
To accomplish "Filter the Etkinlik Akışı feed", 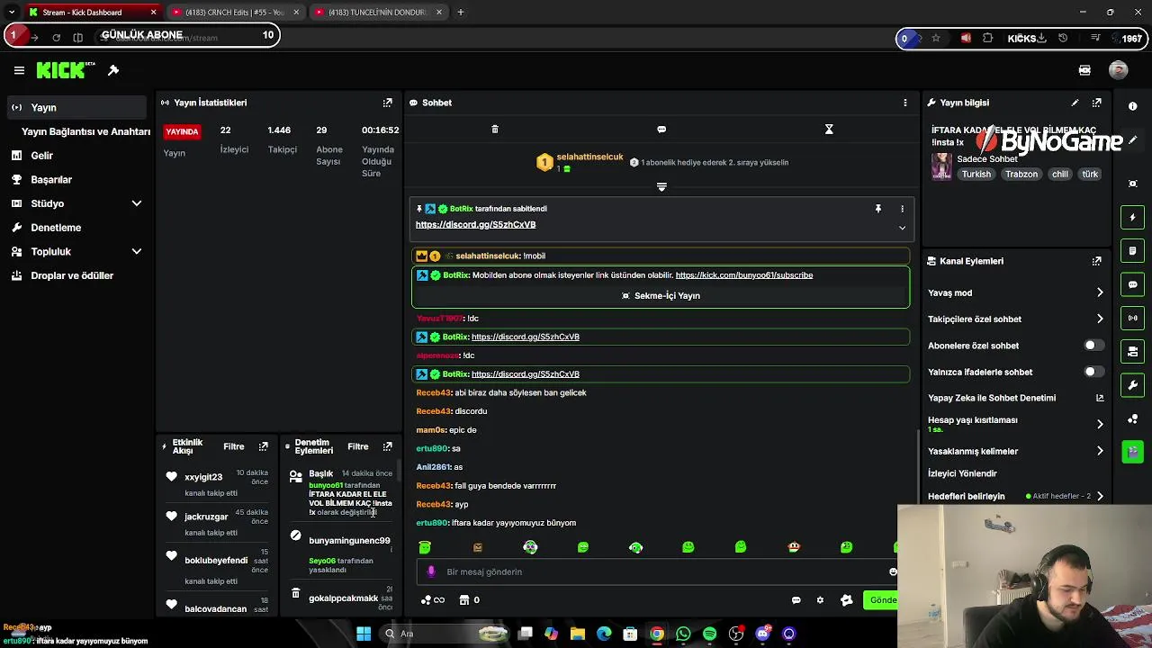I will 234,446.
